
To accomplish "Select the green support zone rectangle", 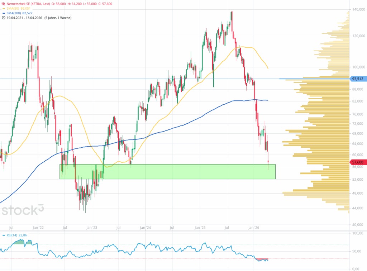I will [x=167, y=172].
